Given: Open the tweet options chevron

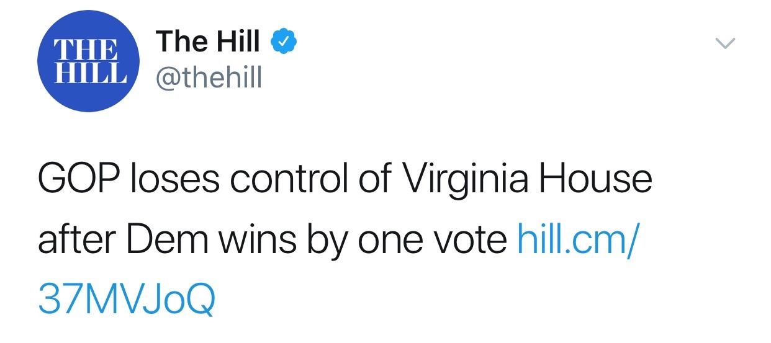Looking at the screenshot, I should (724, 43).
